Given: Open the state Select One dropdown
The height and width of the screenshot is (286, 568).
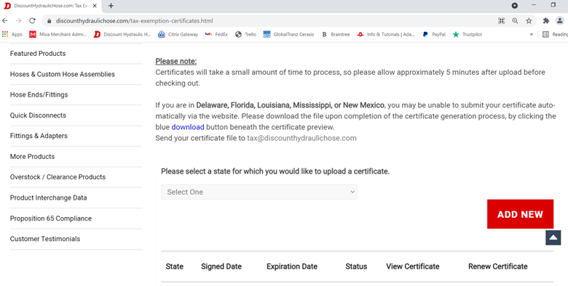Looking at the screenshot, I should click(259, 192).
